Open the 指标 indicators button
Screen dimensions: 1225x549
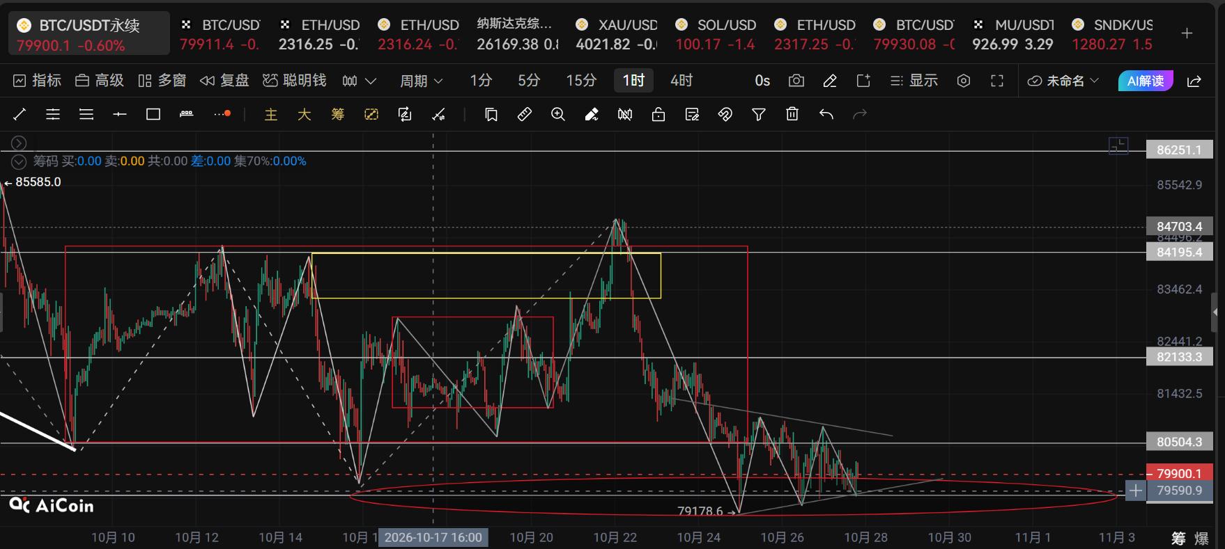(38, 81)
